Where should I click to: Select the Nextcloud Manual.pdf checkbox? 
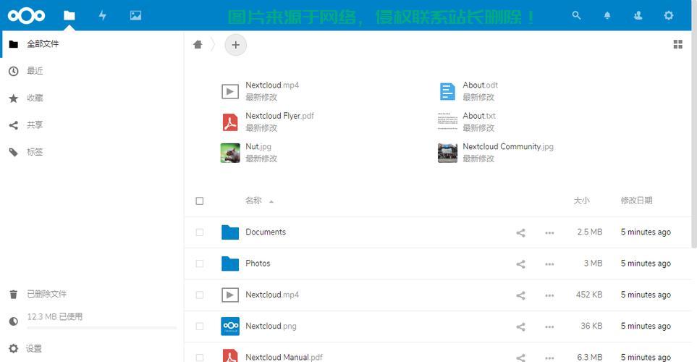[200, 358]
